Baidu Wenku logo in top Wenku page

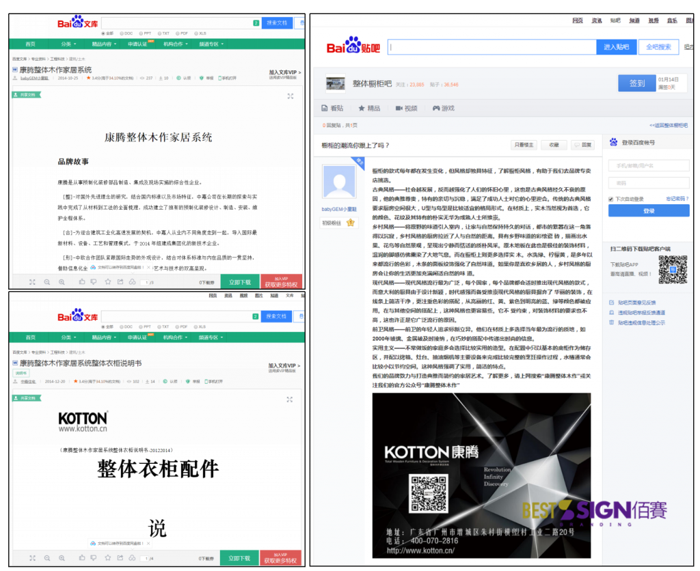tap(78, 22)
